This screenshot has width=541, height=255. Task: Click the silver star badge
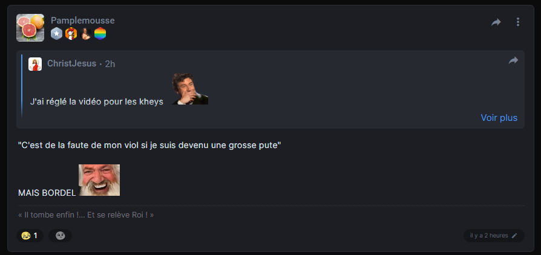(57, 34)
